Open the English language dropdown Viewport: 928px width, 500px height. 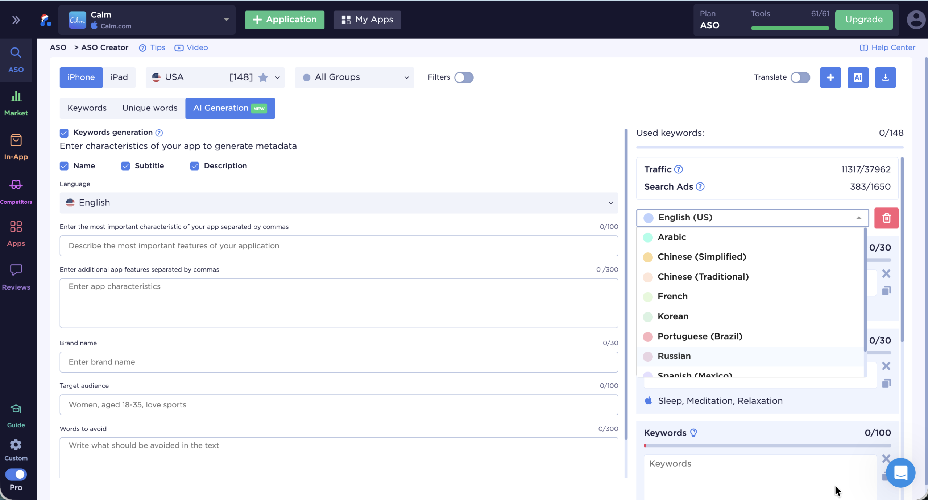pos(339,203)
